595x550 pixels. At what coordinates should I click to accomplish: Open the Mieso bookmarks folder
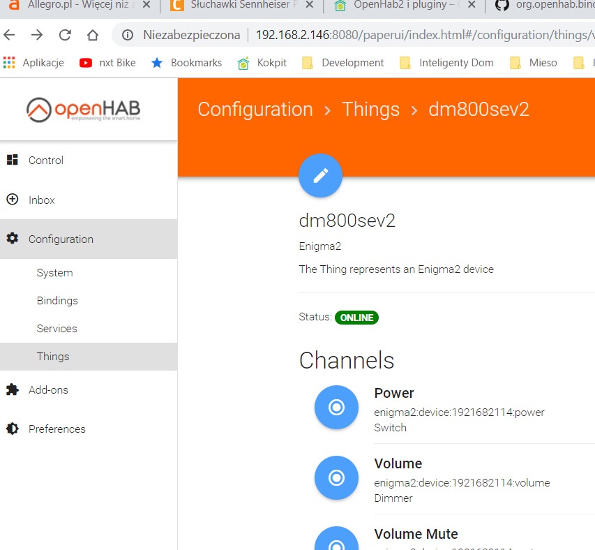click(534, 63)
